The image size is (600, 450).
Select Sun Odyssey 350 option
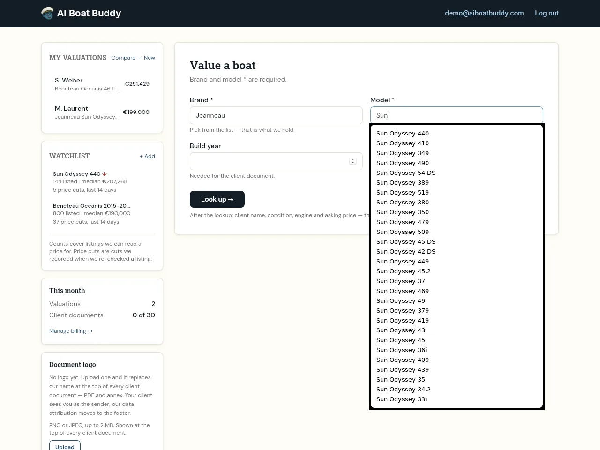point(457,212)
